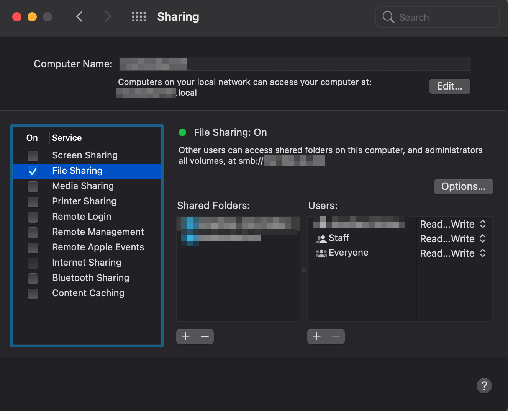
Task: Click into the Computer Name text field
Action: tap(294, 64)
